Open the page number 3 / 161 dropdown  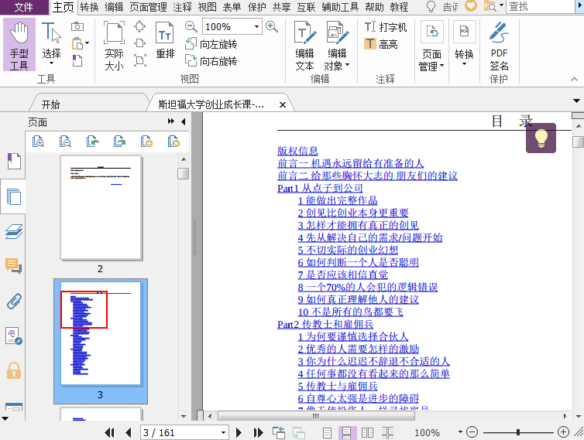click(223, 432)
